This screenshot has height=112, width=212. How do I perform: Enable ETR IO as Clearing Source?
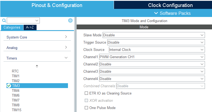pyautogui.click(x=86, y=93)
